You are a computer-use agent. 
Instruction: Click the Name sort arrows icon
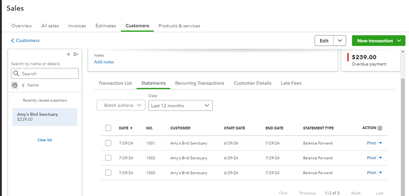tap(23, 85)
